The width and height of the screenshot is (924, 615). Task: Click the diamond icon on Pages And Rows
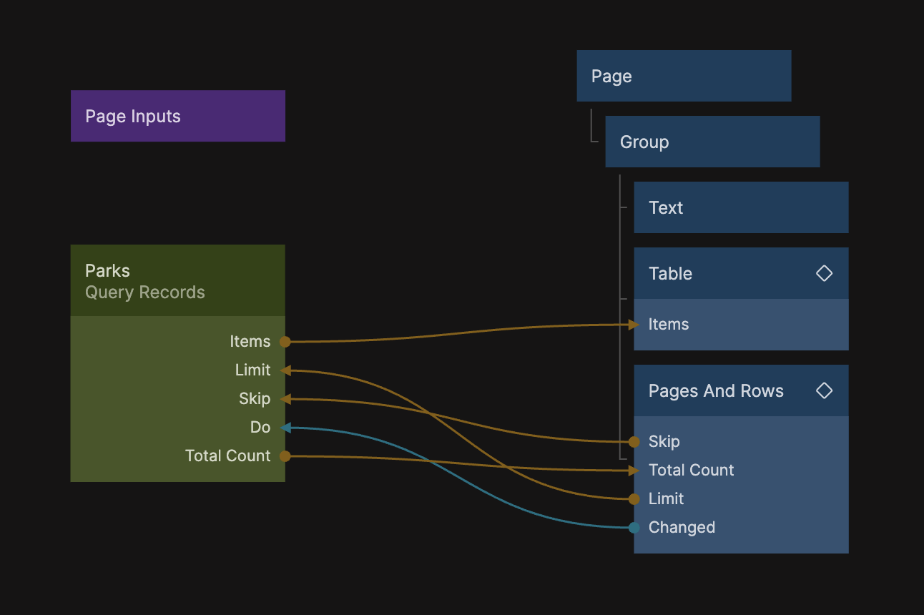point(824,390)
